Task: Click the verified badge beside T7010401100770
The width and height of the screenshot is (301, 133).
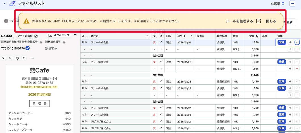Action: [28, 48]
